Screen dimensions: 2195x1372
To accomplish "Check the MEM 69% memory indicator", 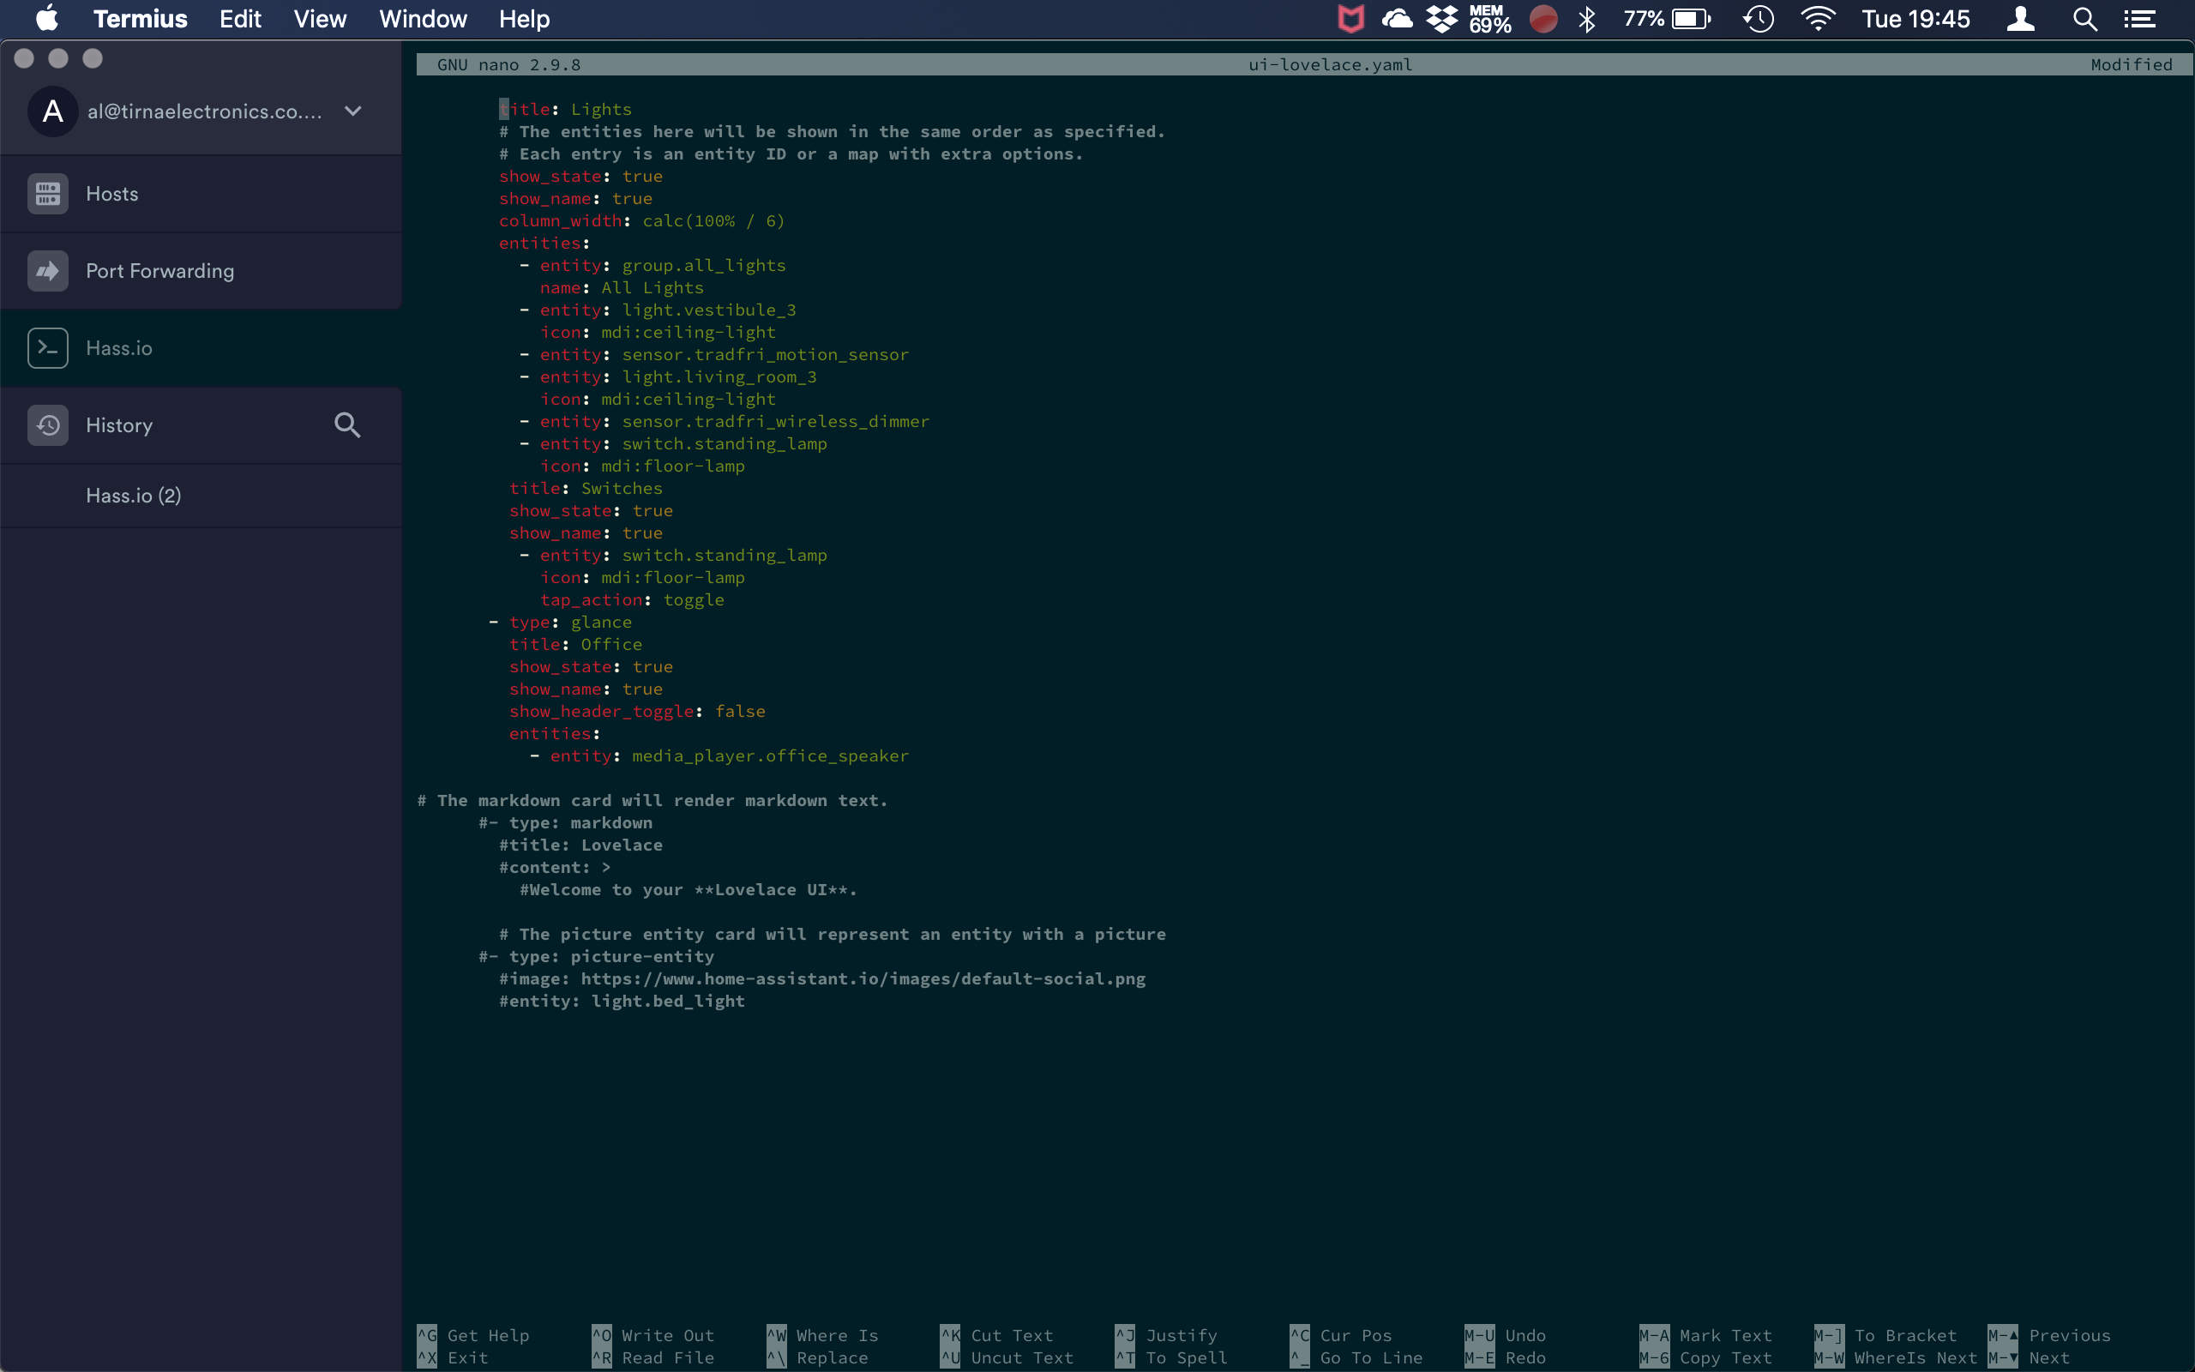I will [x=1490, y=18].
